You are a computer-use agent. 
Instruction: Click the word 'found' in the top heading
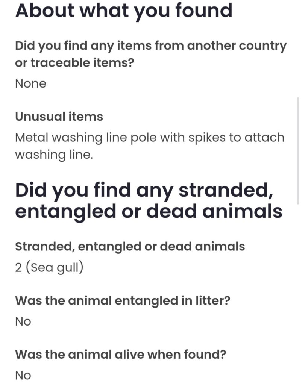pos(203,10)
